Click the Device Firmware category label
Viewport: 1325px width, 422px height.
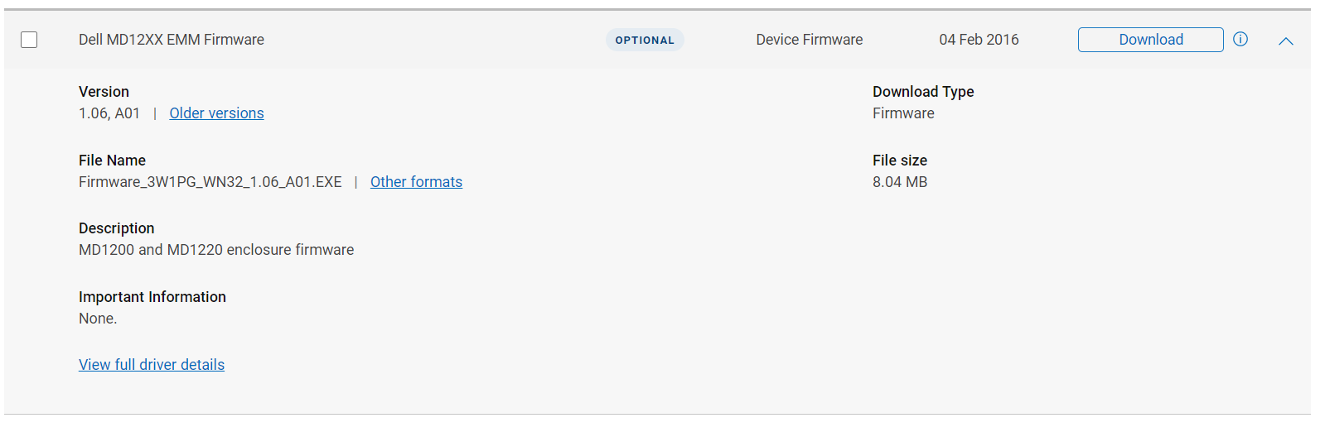(810, 40)
